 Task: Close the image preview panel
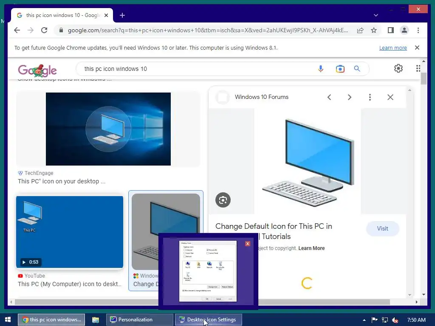click(x=390, y=97)
